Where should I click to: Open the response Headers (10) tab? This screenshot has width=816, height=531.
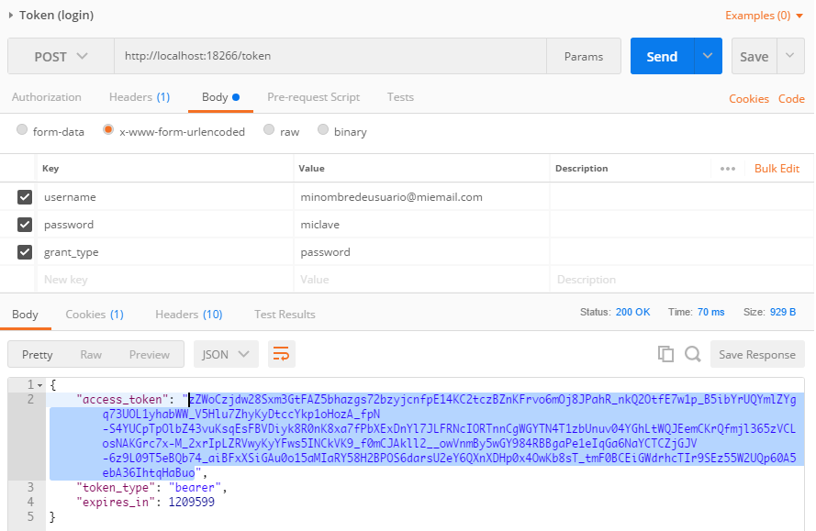pyautogui.click(x=188, y=315)
